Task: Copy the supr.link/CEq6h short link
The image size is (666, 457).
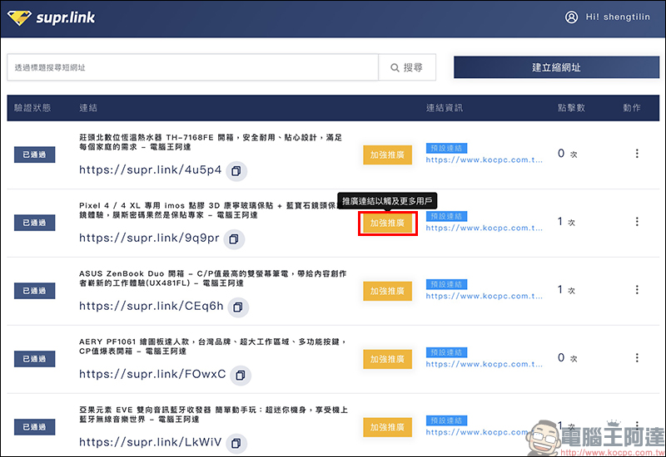Action: [238, 307]
